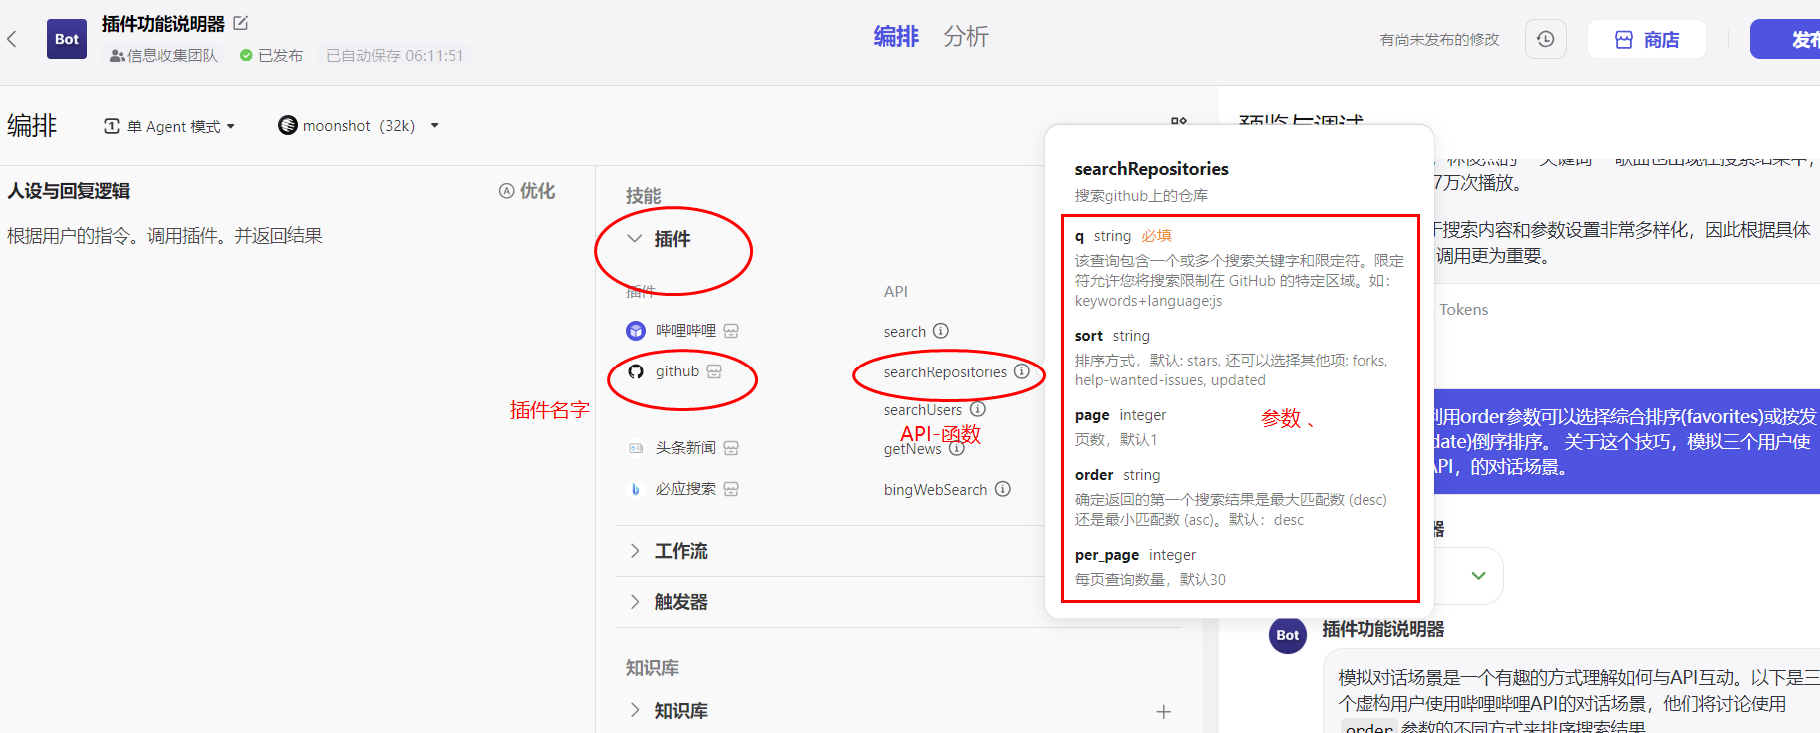1820x733 pixels.
Task: Click the persona prompt text area
Action: coord(165,236)
